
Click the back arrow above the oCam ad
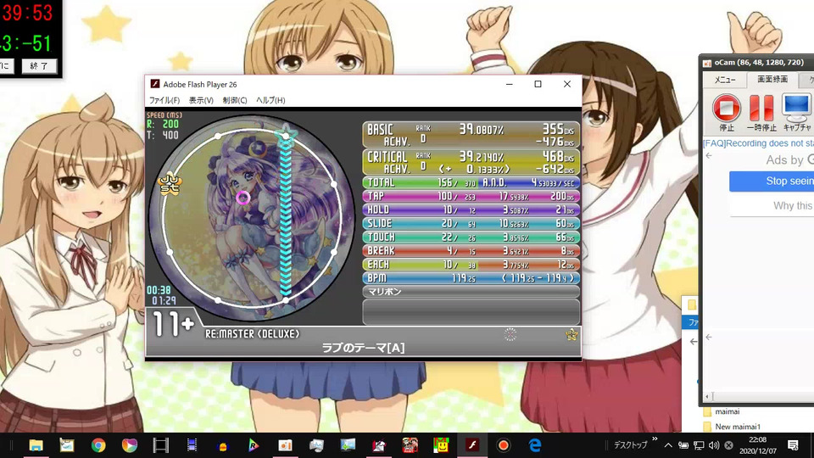click(709, 155)
